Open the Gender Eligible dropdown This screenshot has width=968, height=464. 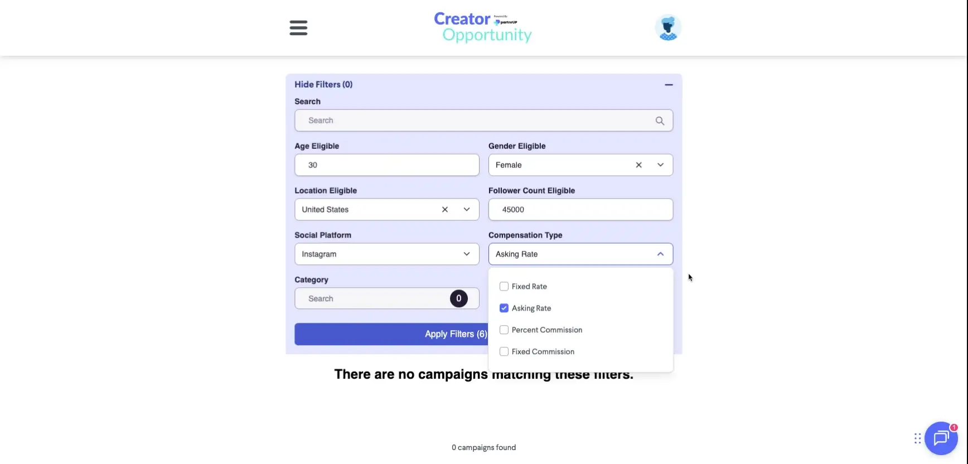pos(661,165)
